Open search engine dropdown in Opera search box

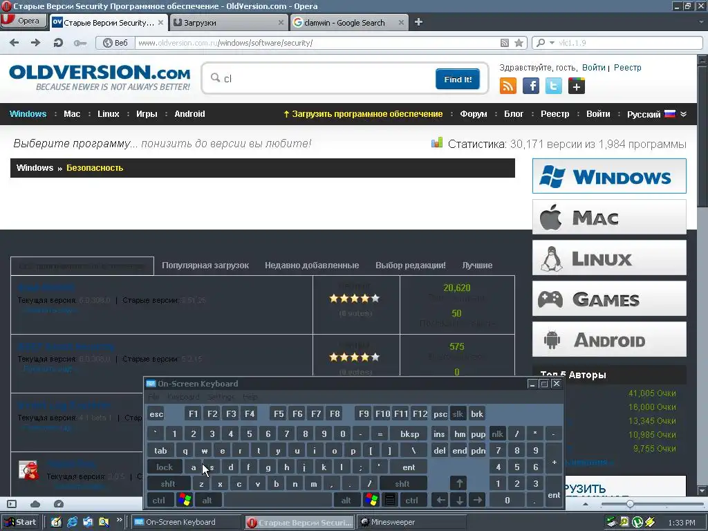tap(552, 43)
